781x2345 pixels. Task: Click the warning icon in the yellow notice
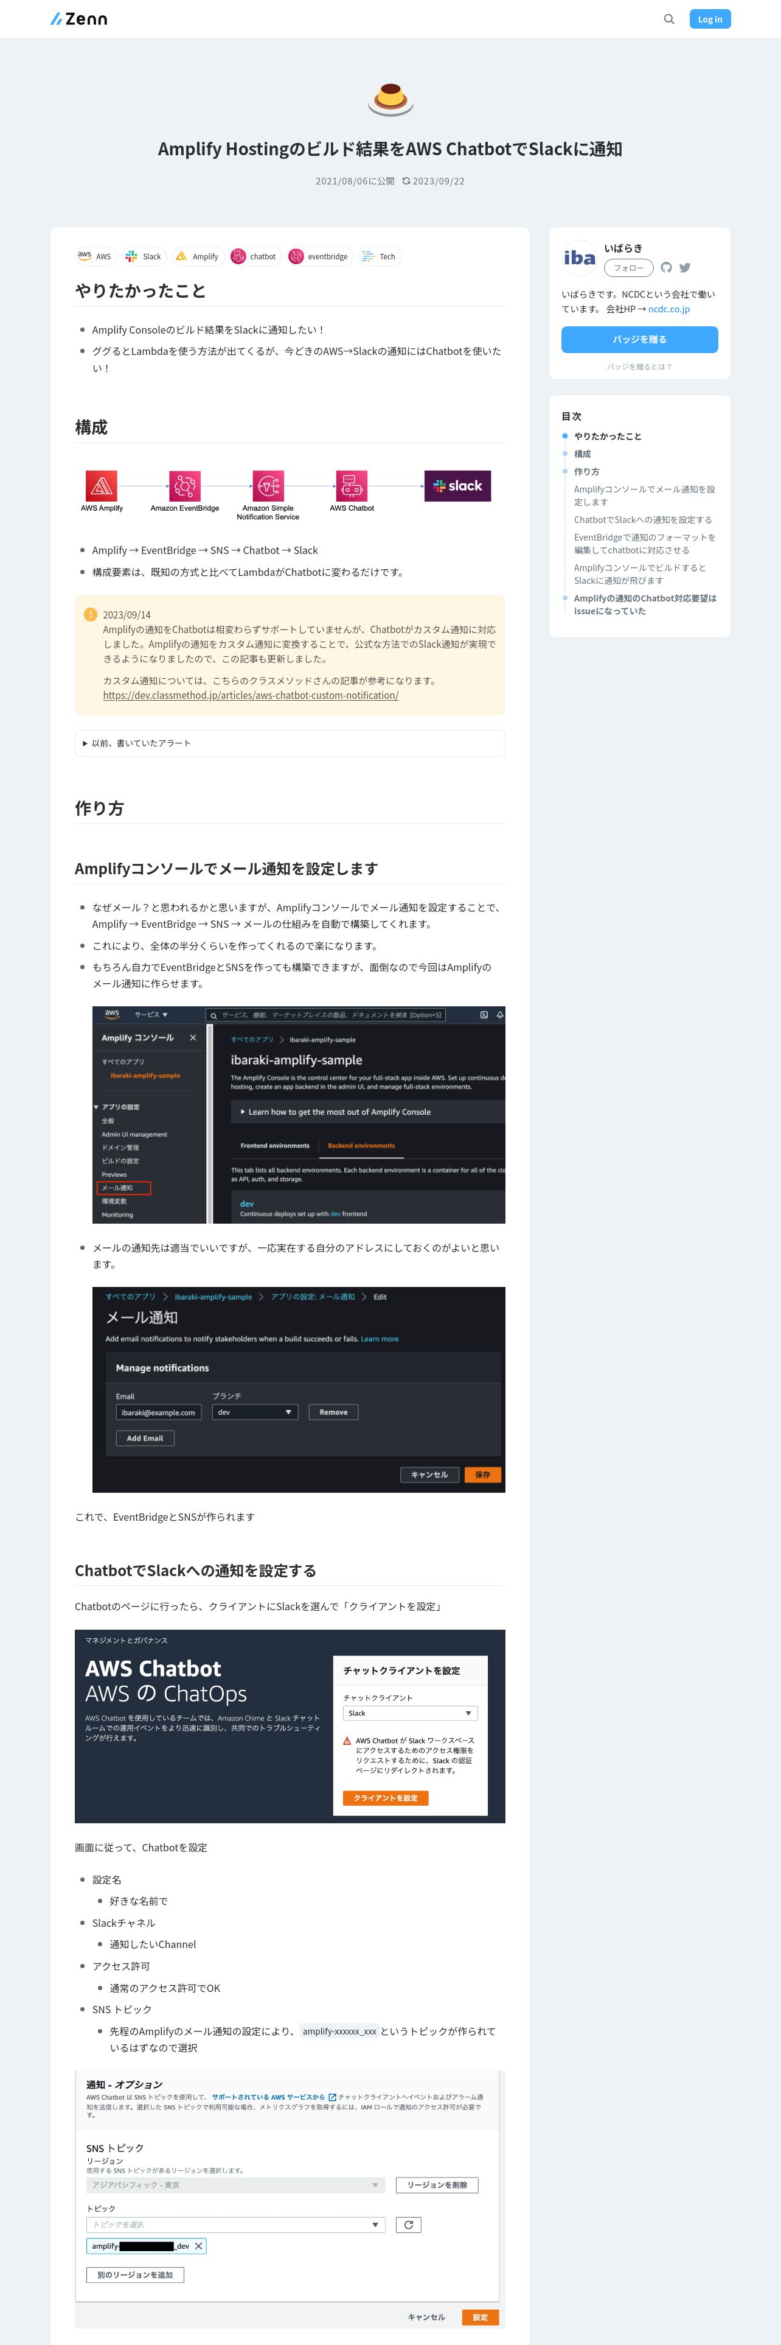coord(90,614)
